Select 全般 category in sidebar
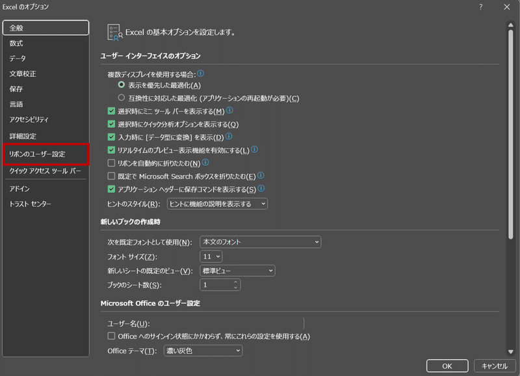520x376 pixels. (45, 28)
